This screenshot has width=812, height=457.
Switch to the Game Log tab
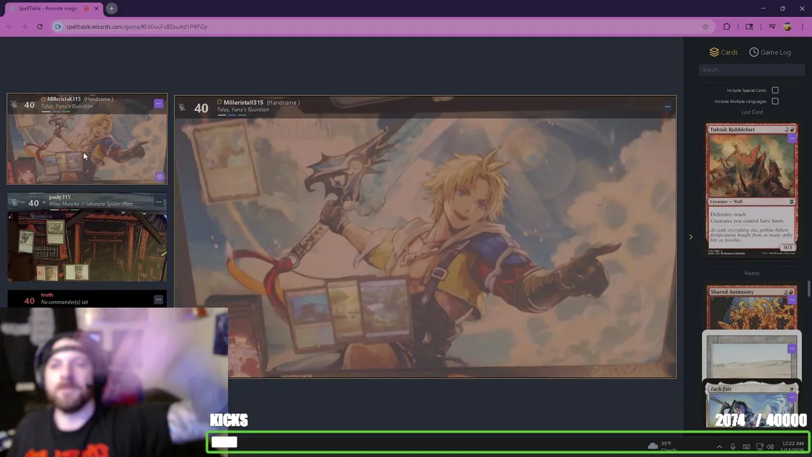[770, 52]
